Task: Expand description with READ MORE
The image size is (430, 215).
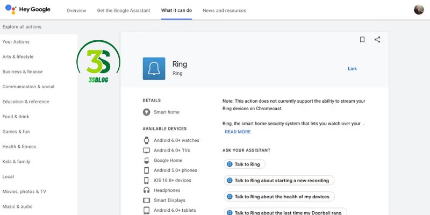Action: 238,132
